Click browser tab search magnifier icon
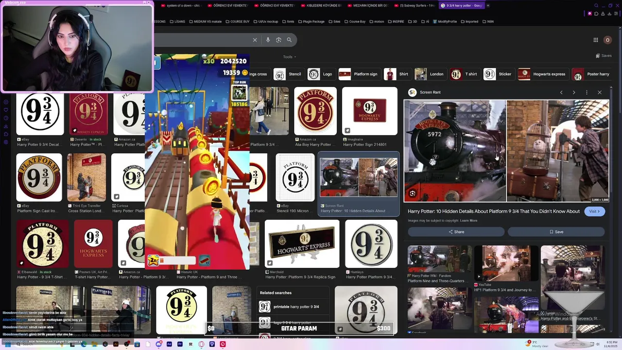 point(596,5)
